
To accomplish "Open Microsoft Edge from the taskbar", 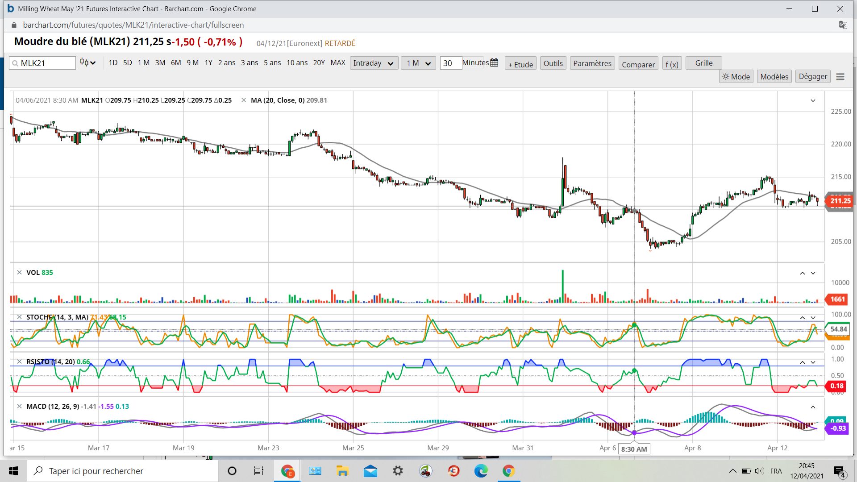I will click(481, 471).
